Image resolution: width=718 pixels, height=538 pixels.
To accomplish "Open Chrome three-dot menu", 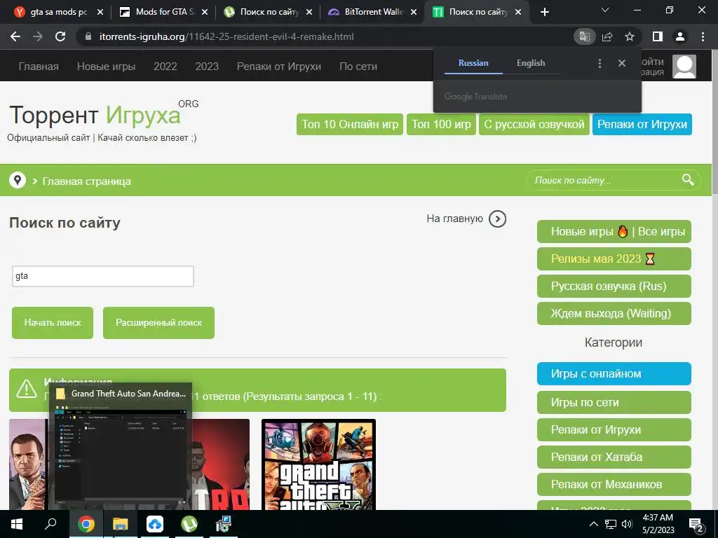I will coord(703,36).
